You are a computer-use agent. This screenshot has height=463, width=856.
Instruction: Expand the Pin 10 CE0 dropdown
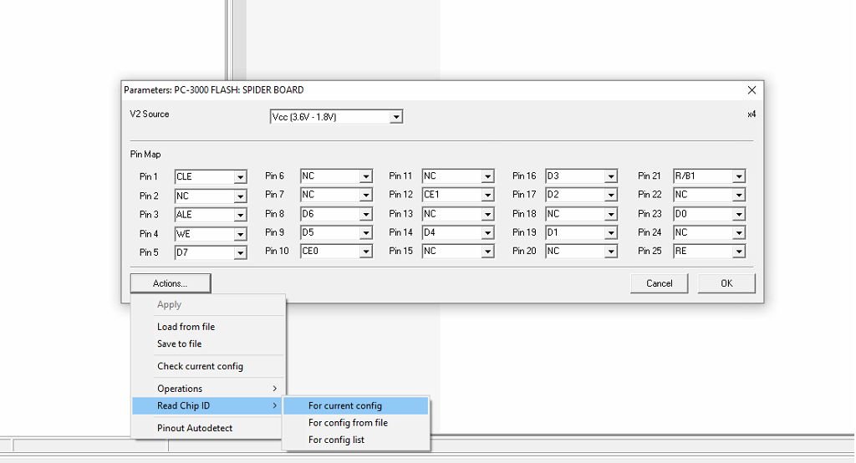[365, 252]
